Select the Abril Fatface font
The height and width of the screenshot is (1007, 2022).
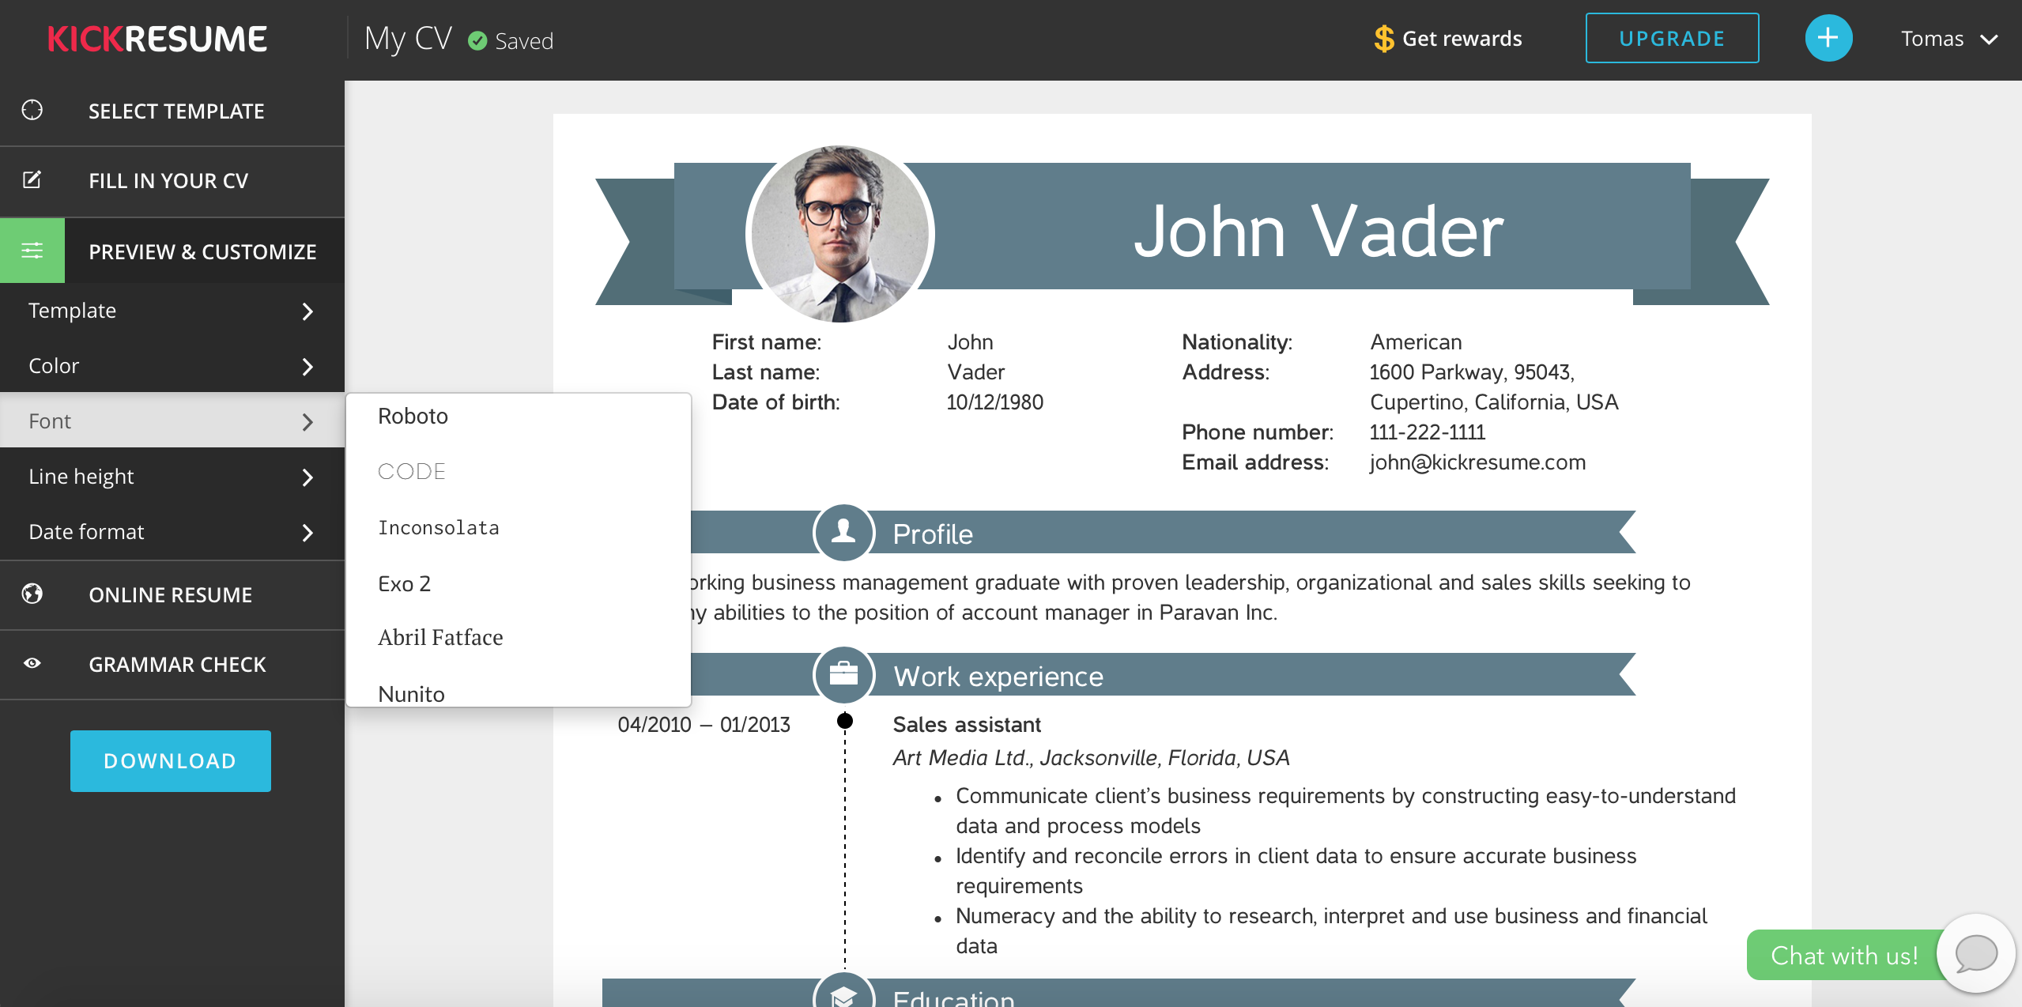(440, 638)
